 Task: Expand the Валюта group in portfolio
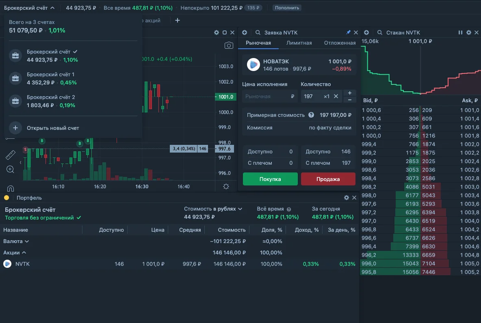click(x=16, y=241)
